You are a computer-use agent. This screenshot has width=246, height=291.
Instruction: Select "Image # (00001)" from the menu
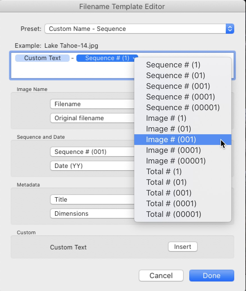(176, 161)
